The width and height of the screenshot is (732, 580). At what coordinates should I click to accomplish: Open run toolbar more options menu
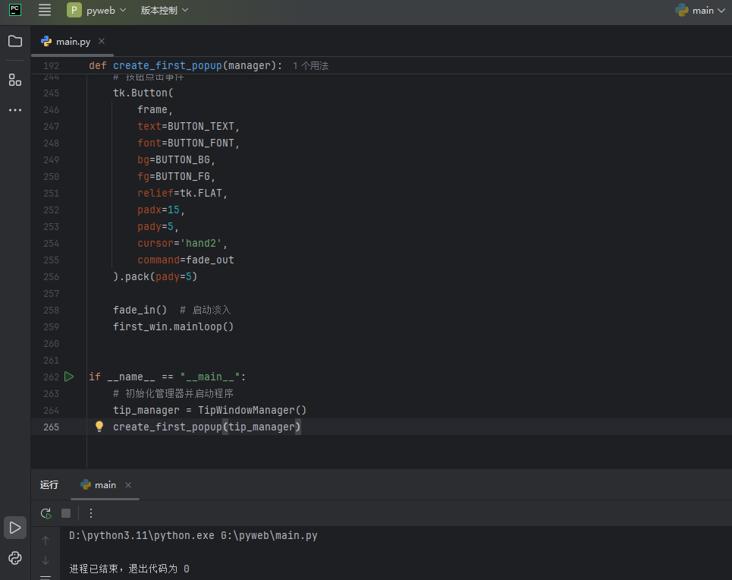[x=91, y=513]
